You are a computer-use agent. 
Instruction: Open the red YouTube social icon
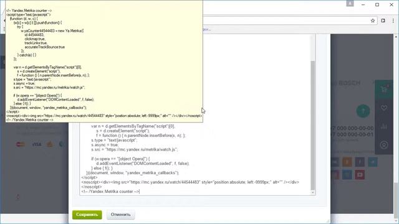tap(360, 175)
